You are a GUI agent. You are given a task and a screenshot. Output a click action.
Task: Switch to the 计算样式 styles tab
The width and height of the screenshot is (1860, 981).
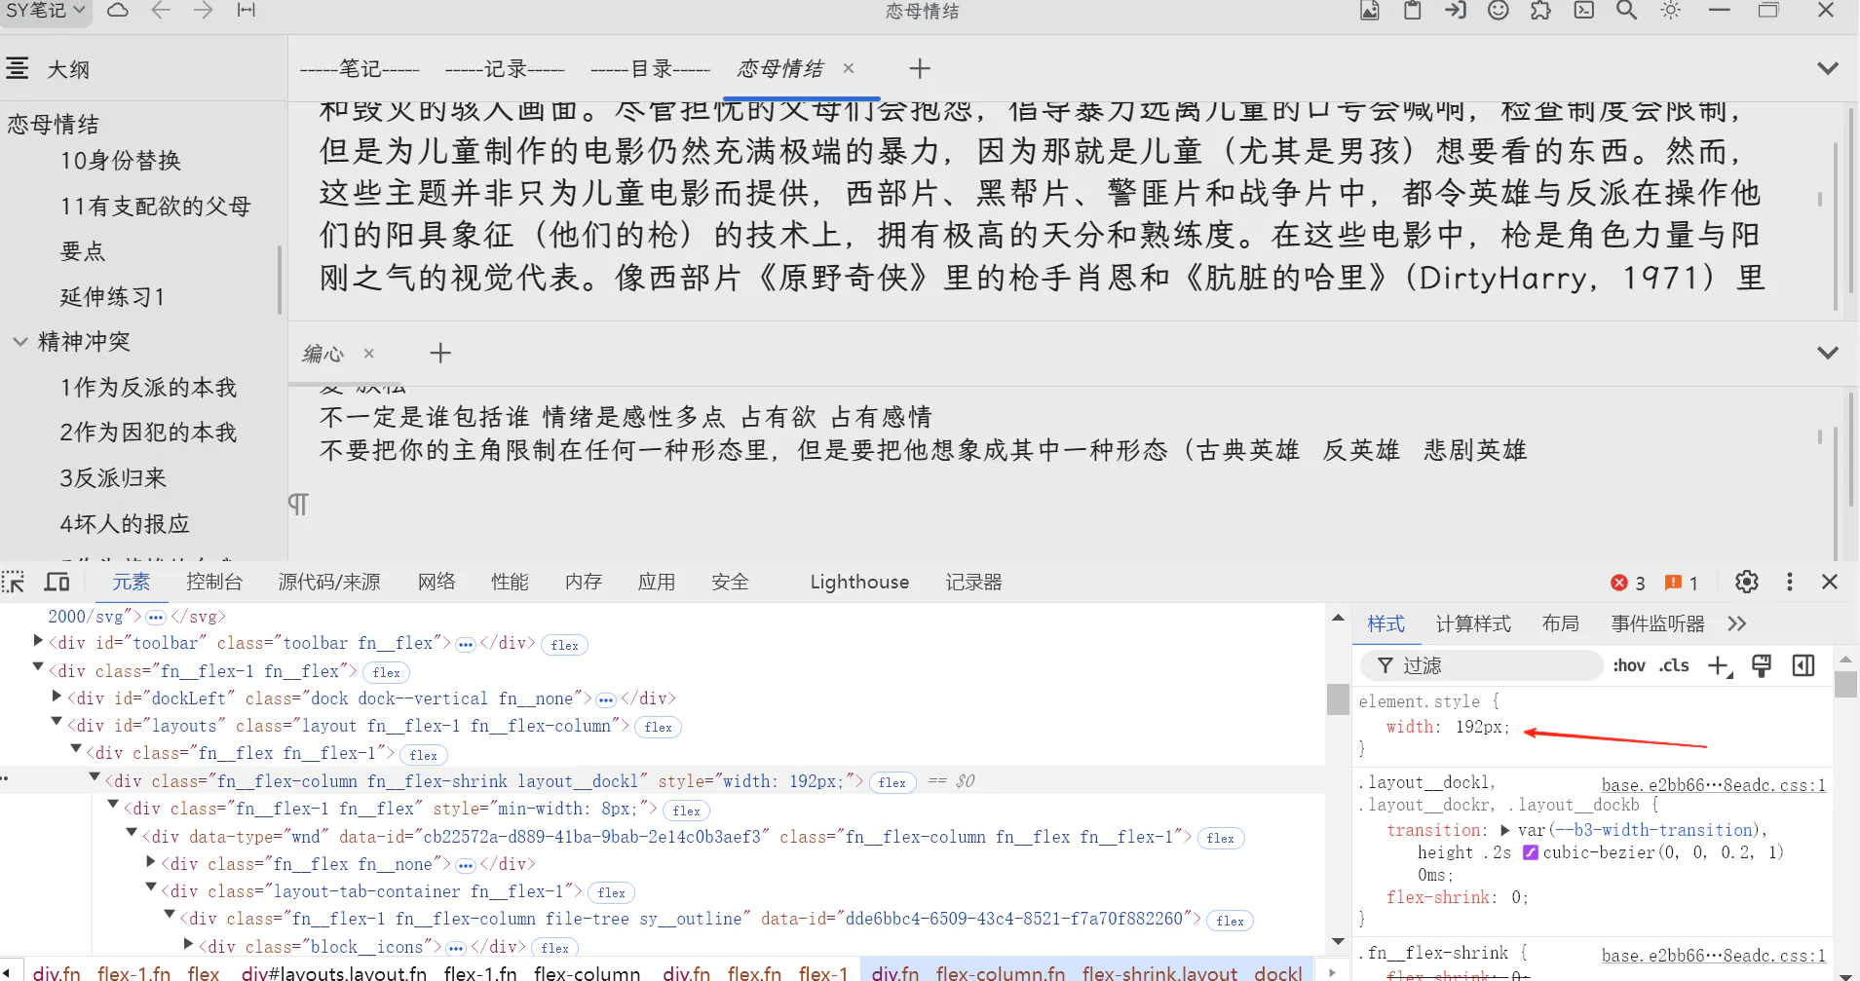pos(1473,623)
